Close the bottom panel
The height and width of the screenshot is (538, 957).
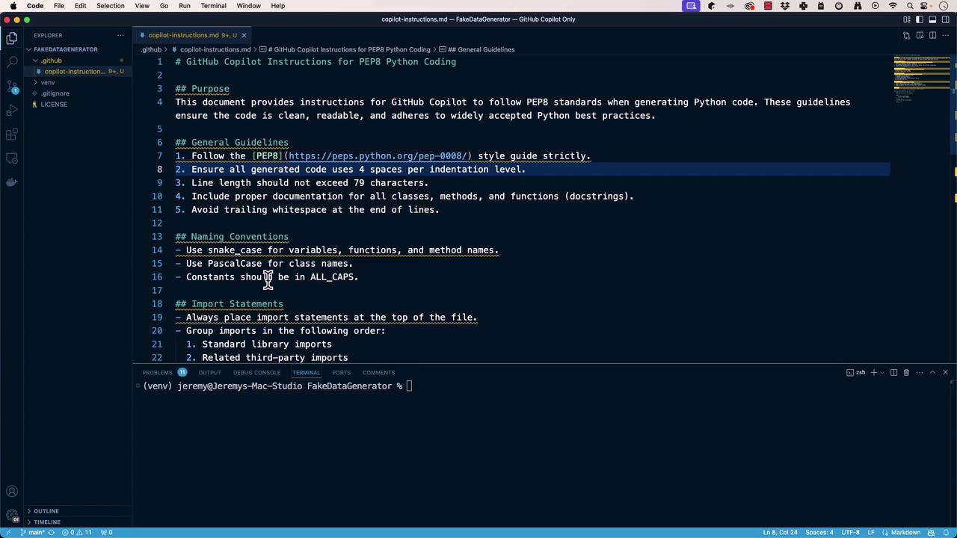coord(945,372)
